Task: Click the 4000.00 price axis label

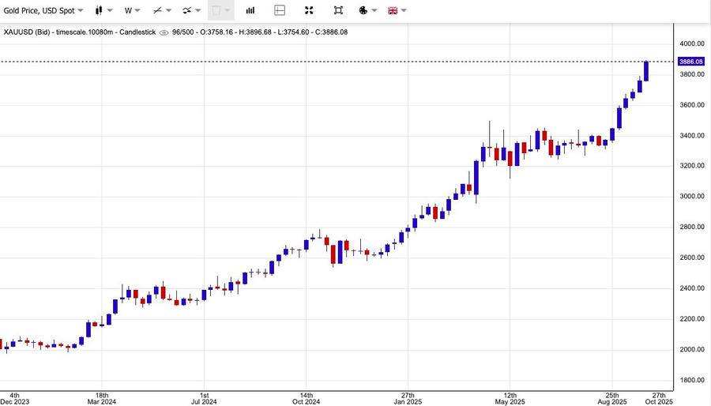Action: (x=691, y=44)
